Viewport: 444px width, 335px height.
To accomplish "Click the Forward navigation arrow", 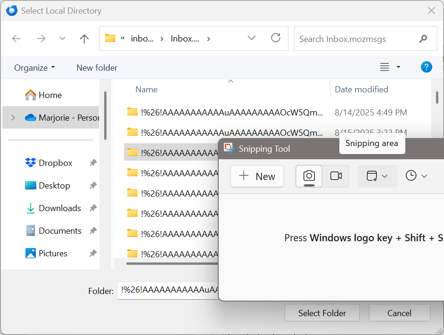I will click(x=41, y=39).
